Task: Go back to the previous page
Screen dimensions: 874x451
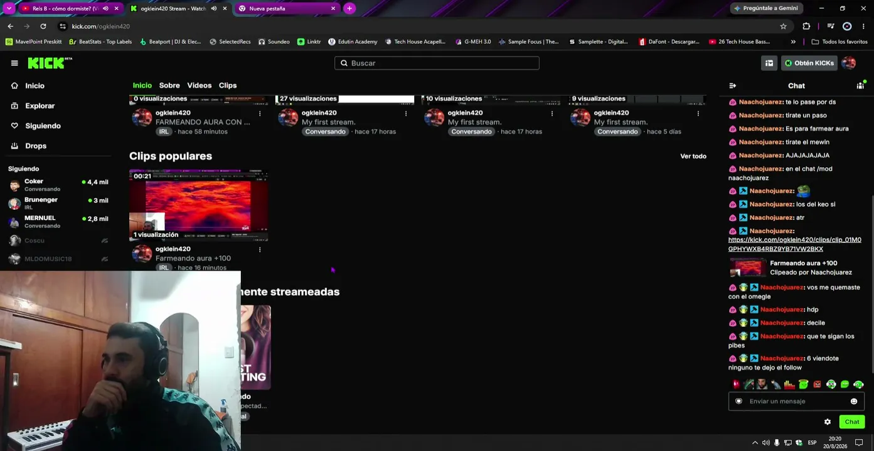Action: pos(11,26)
